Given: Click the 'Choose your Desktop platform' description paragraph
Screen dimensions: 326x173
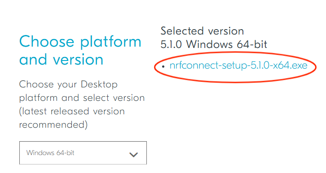Looking at the screenshot, I should click(82, 104).
